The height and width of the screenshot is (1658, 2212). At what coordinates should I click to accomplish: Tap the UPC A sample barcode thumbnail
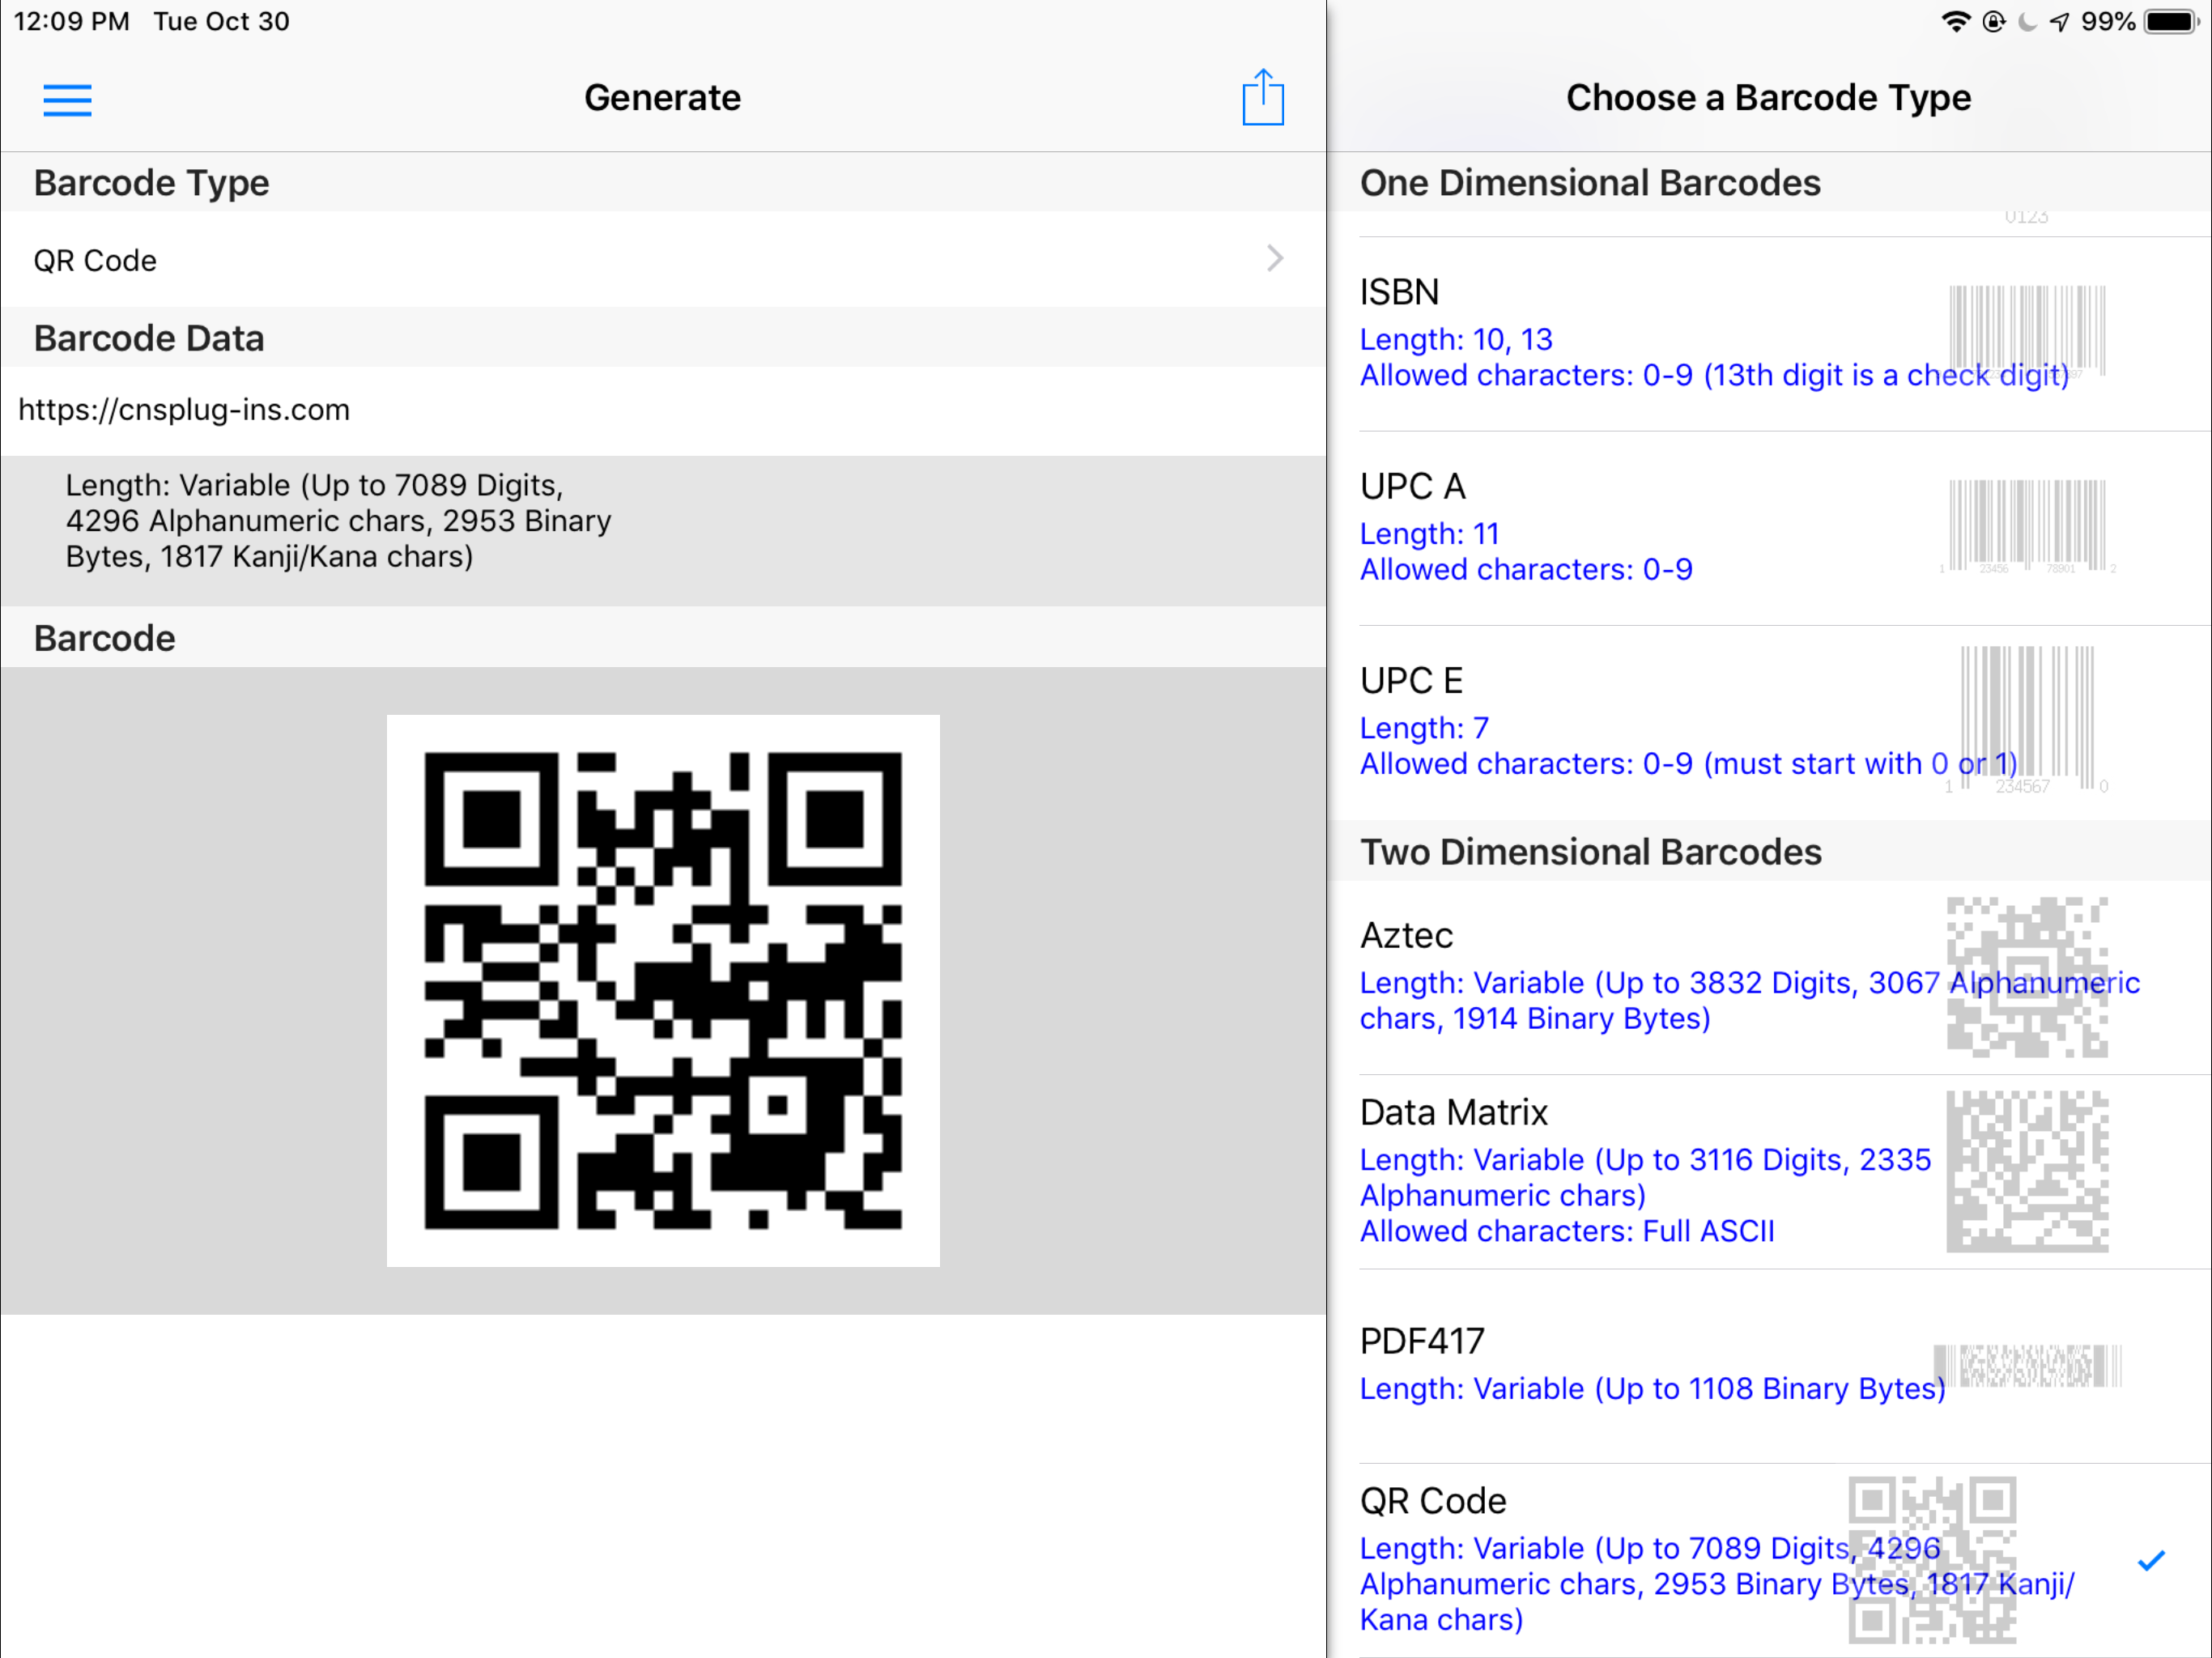(x=2027, y=526)
